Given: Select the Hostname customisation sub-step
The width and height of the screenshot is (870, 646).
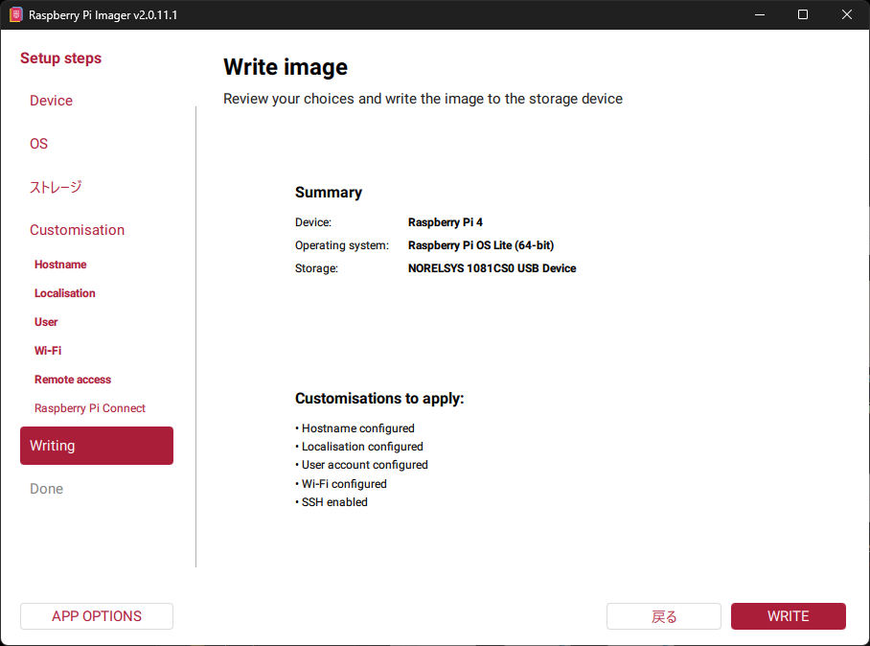Looking at the screenshot, I should click(x=60, y=265).
